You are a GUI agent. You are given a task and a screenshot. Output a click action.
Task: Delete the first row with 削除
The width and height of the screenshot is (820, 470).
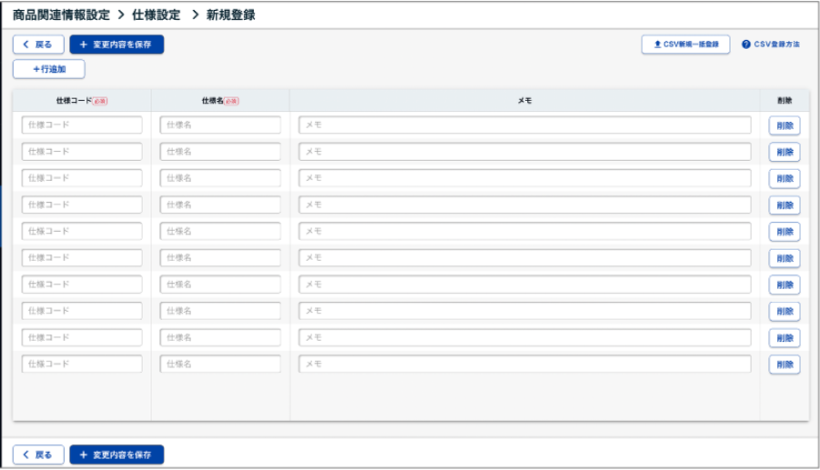tap(784, 125)
